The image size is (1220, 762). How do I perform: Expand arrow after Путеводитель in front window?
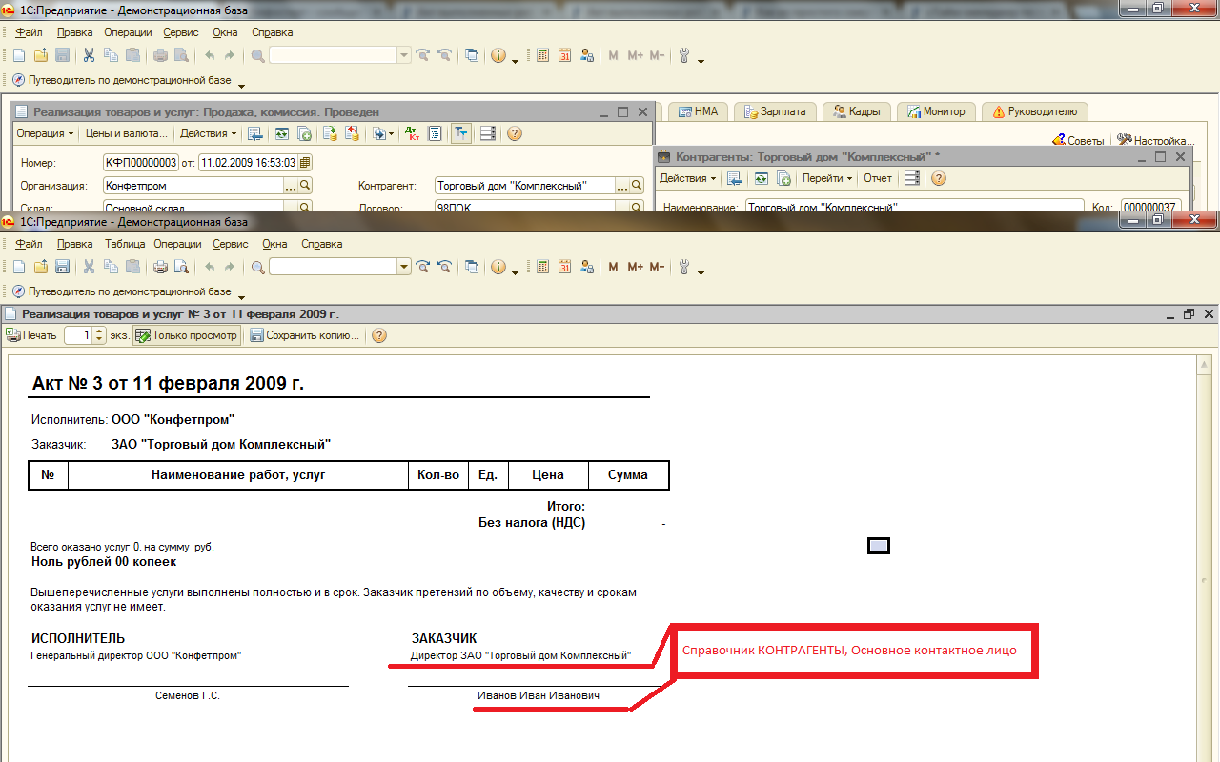[241, 295]
